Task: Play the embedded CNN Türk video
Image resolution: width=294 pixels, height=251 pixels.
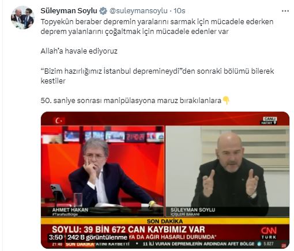Action: 165,180
